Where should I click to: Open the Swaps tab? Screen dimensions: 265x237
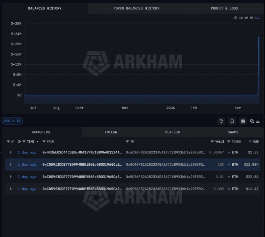[233, 132]
